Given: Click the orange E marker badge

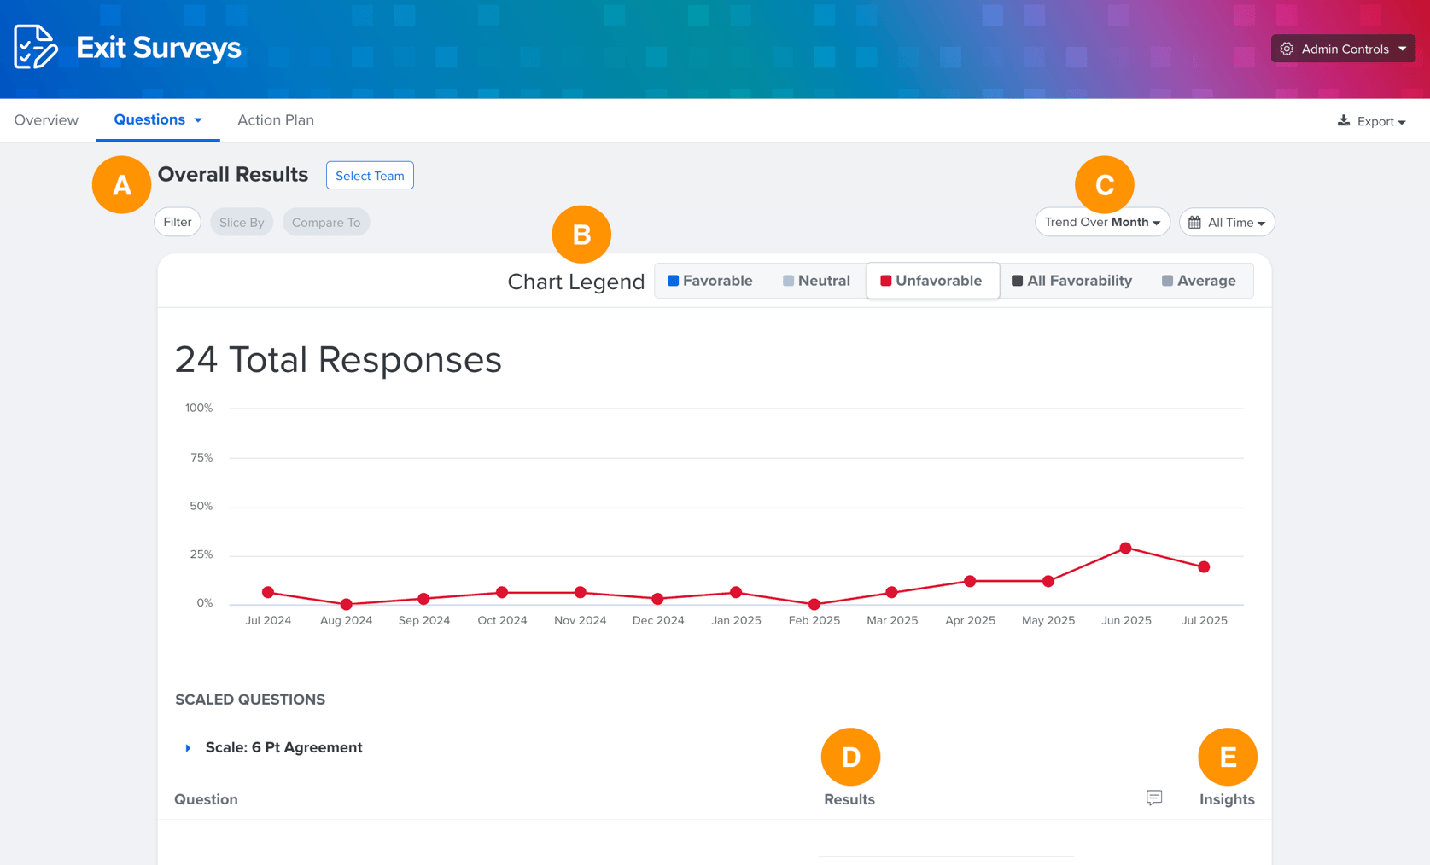Looking at the screenshot, I should pos(1228,757).
